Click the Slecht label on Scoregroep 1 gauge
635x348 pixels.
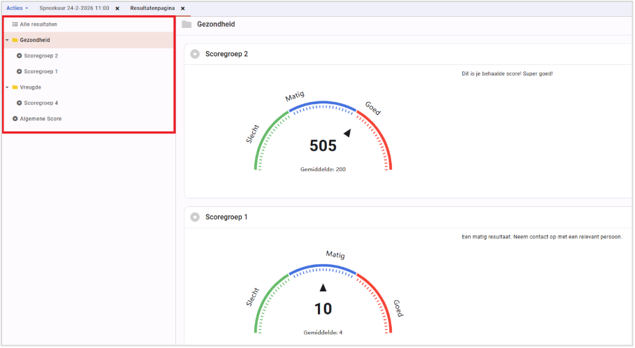[252, 298]
